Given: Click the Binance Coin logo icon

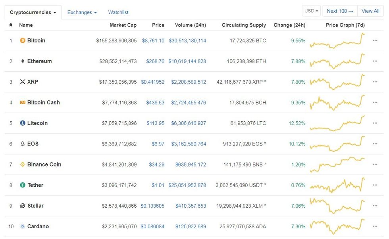Looking at the screenshot, I should [x=23, y=164].
